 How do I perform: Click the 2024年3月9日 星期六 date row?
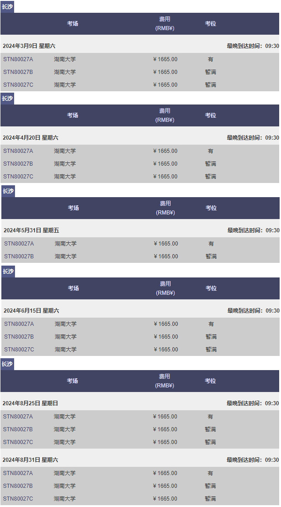tap(29, 46)
